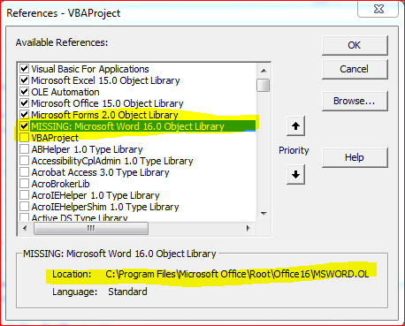
Task: Uncheck Microsoft Excel 15.0 Object Library
Action: click(x=24, y=80)
